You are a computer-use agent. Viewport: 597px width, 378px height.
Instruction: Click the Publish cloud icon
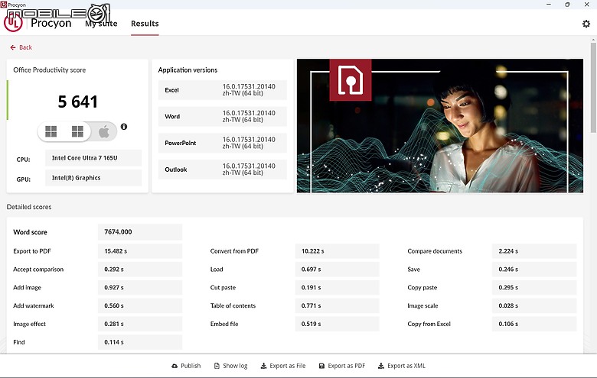(175, 366)
